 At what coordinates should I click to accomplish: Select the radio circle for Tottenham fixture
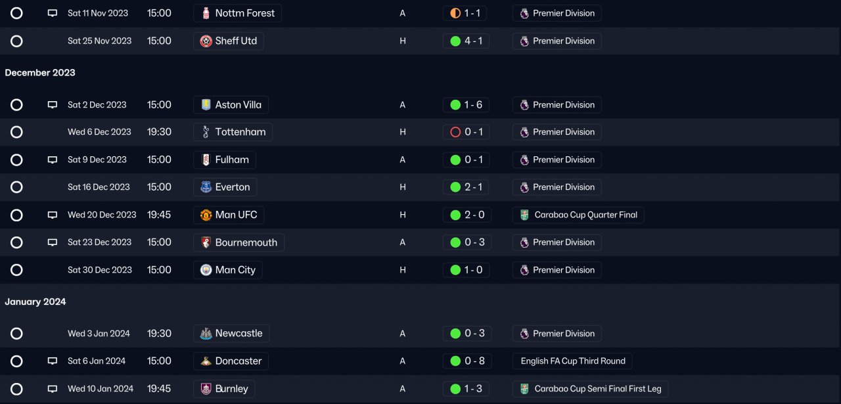(x=16, y=132)
